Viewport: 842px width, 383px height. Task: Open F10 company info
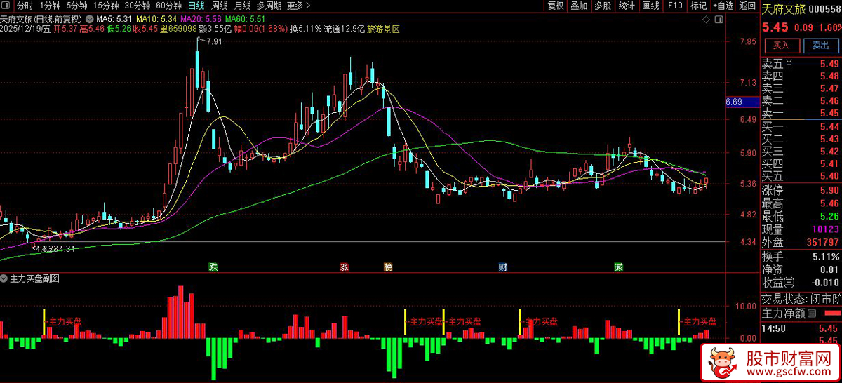[x=675, y=6]
